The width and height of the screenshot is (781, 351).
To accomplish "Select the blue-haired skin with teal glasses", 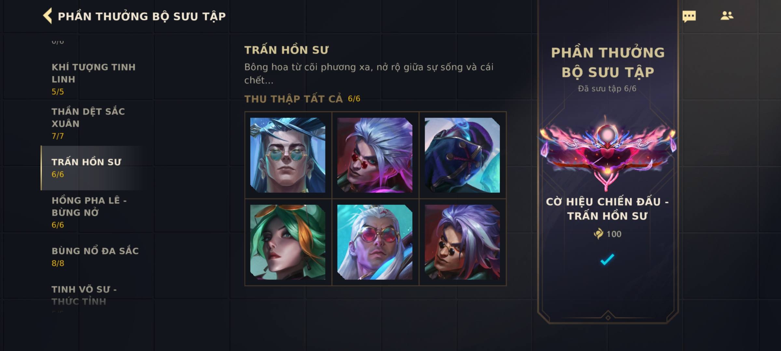I will (288, 155).
